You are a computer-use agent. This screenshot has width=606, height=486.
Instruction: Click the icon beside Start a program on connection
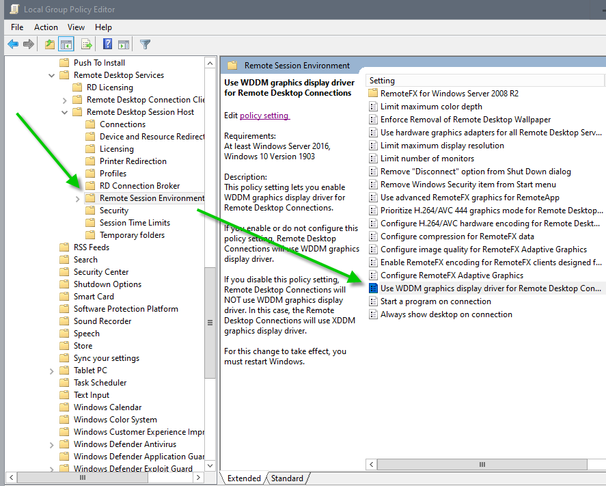(373, 301)
